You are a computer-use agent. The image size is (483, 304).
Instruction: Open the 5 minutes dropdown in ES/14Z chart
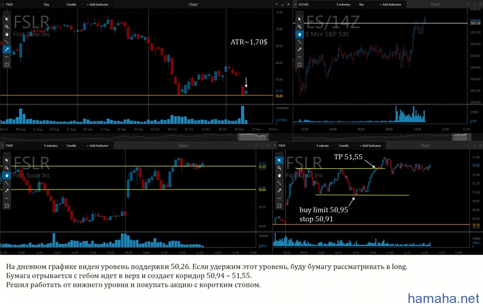tap(346, 5)
